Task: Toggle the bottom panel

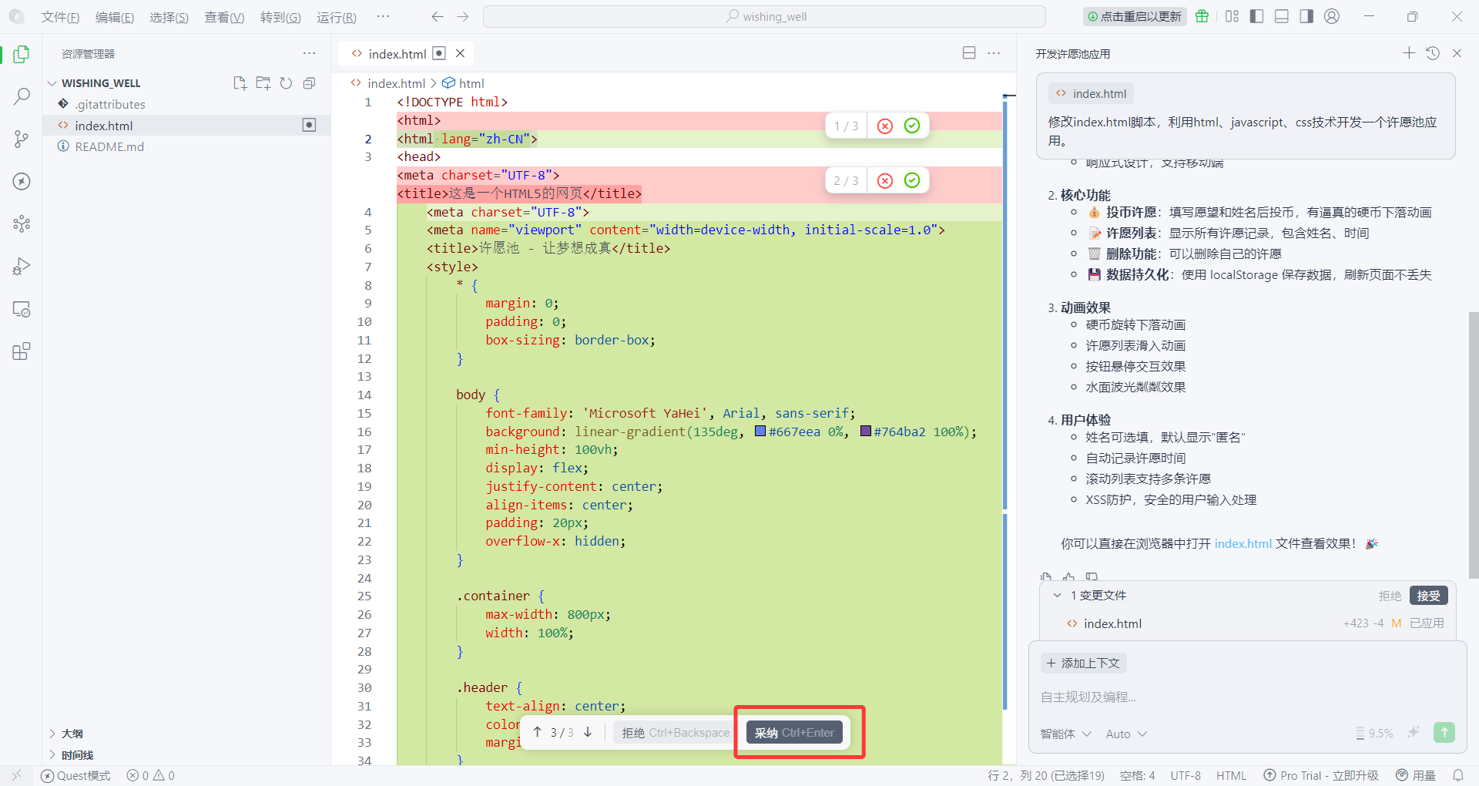Action: 1282,16
